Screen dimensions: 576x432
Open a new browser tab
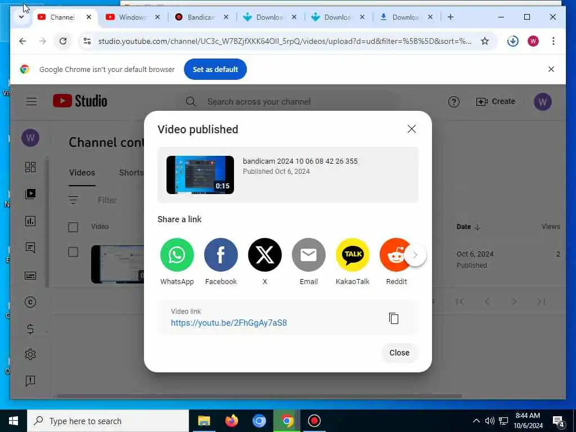point(451,17)
